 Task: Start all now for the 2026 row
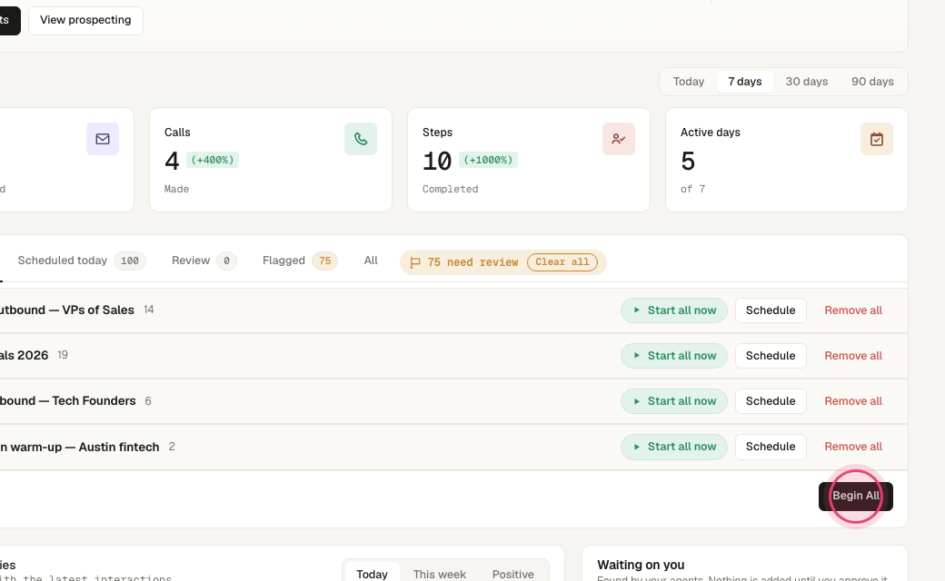pyautogui.click(x=674, y=356)
